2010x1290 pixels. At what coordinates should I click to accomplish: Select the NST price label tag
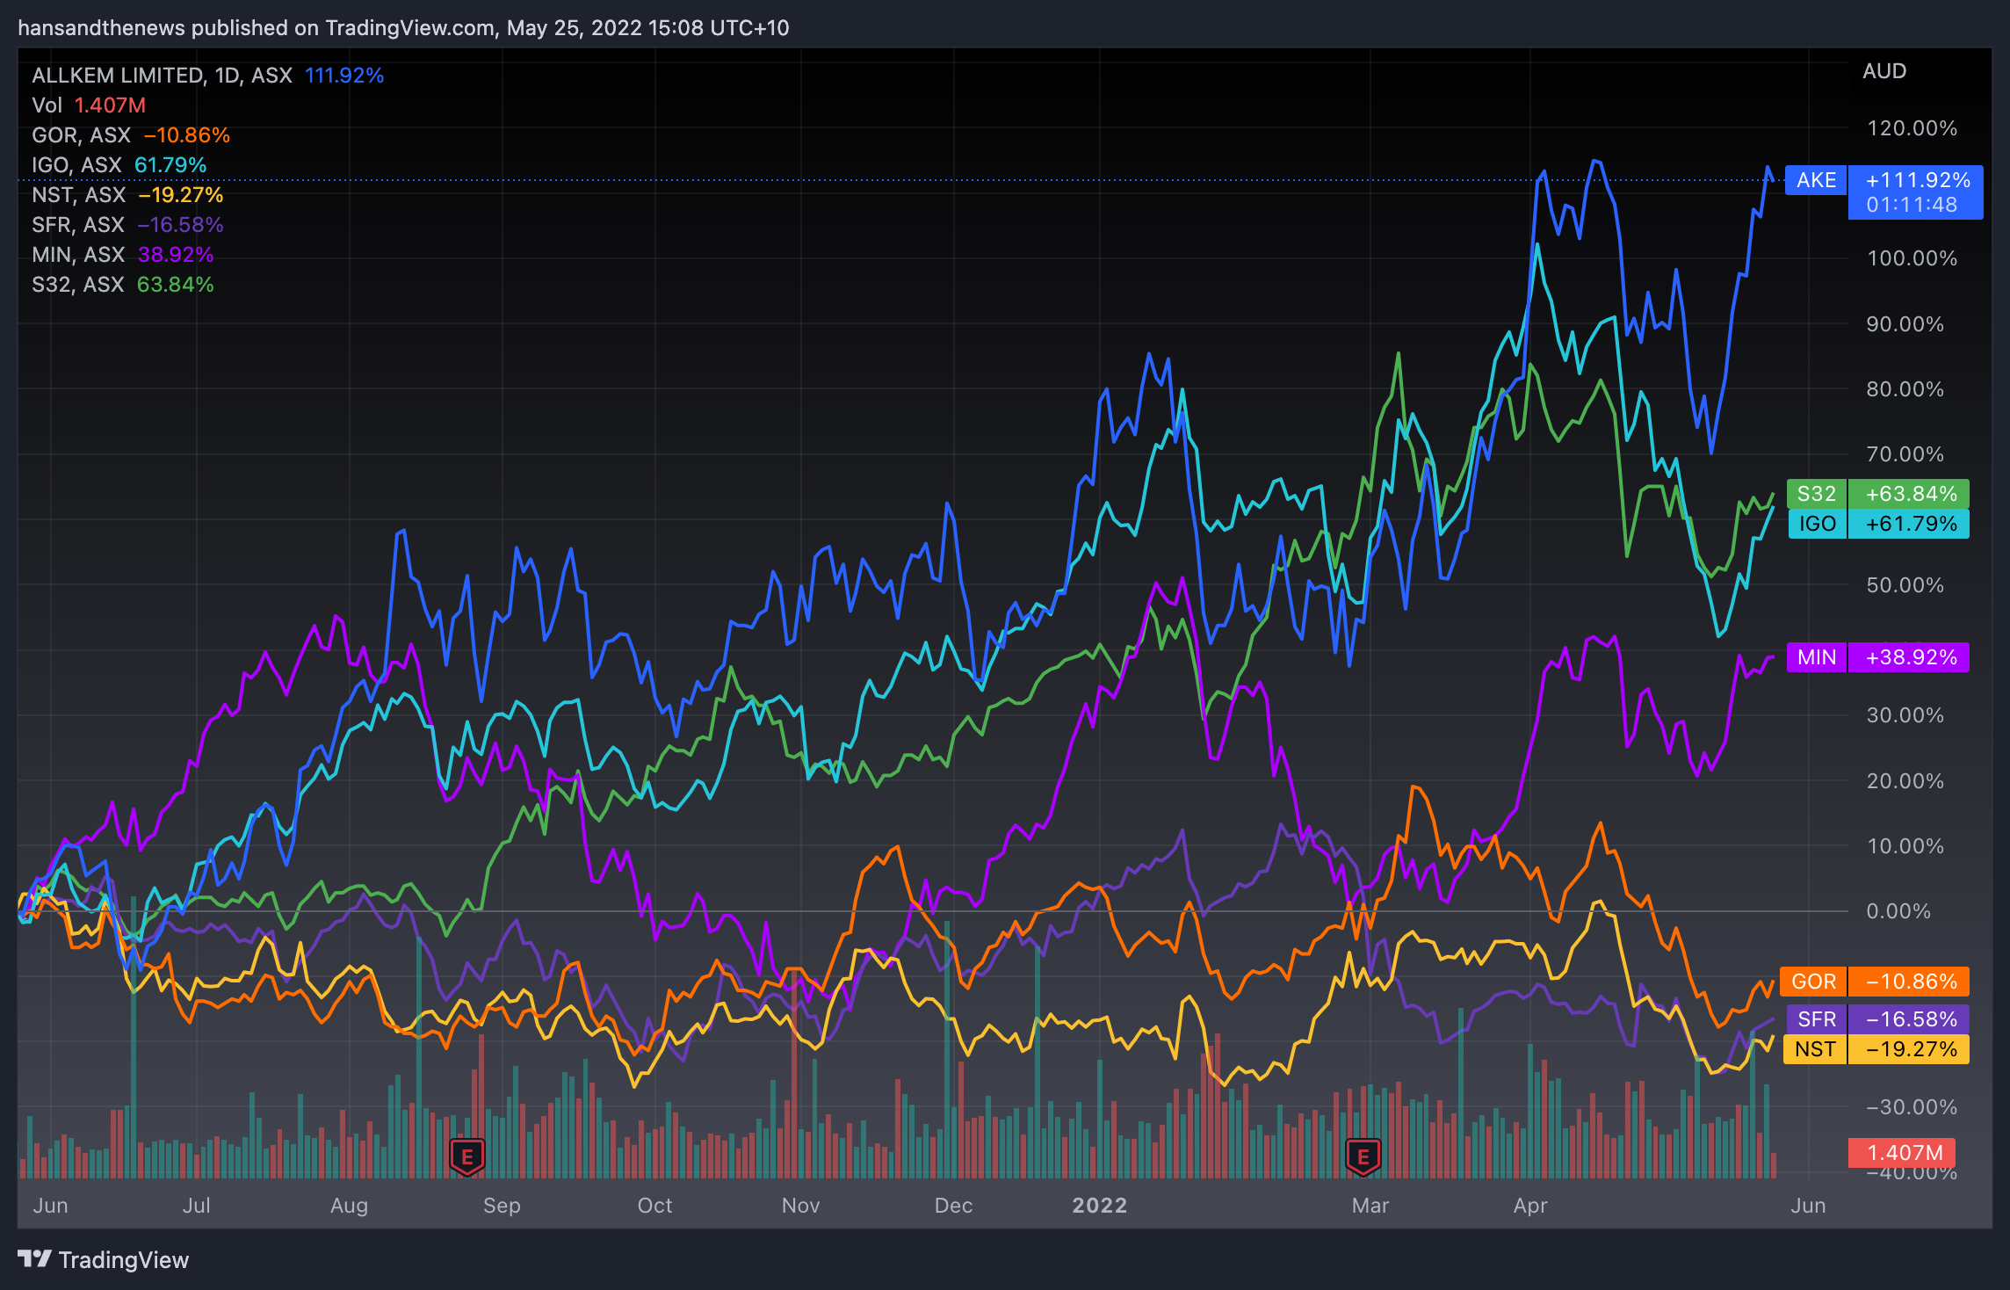tap(1814, 1049)
